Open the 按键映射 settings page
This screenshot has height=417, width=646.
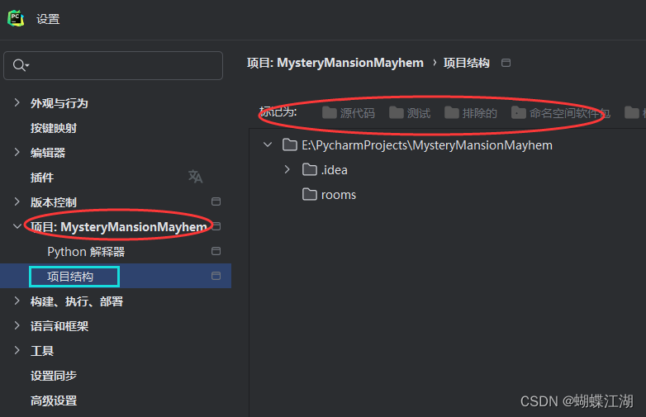54,128
